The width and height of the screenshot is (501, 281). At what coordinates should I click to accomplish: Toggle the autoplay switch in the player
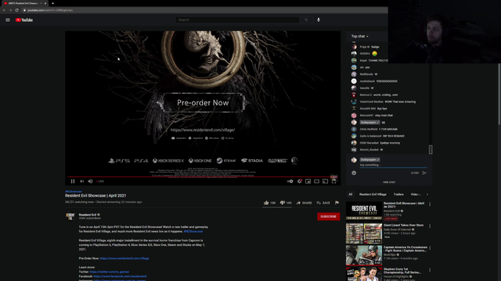tap(290, 181)
